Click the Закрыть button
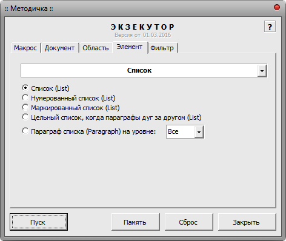 pyautogui.click(x=247, y=222)
